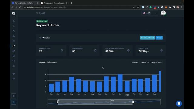Open the clipboard icon in the sidebar
Screen dimensions: 194x109
[14, 31]
